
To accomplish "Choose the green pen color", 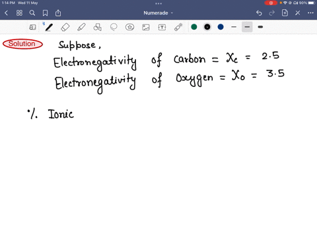I will point(194,27).
